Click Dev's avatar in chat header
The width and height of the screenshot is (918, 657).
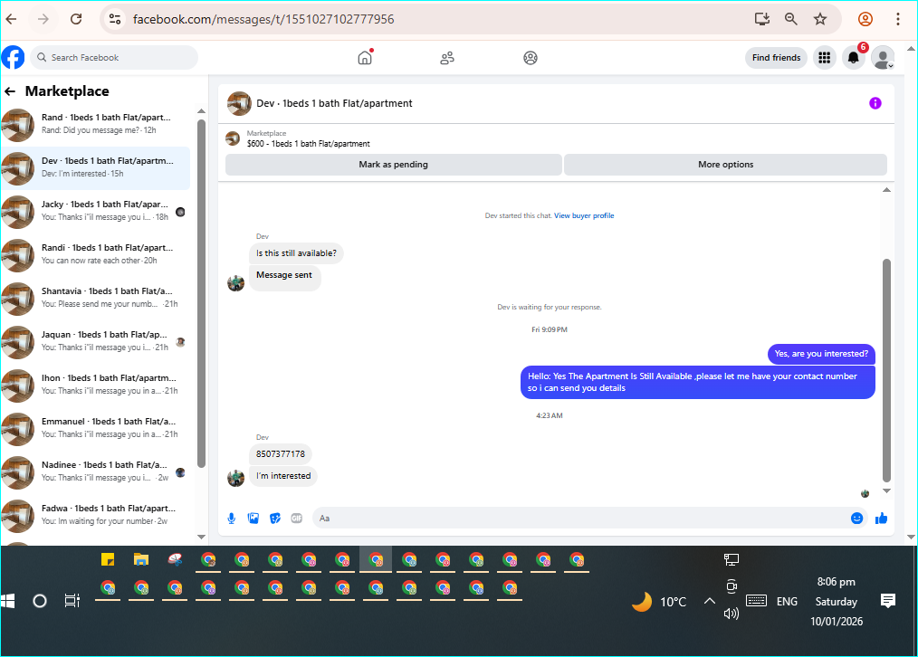pyautogui.click(x=239, y=103)
